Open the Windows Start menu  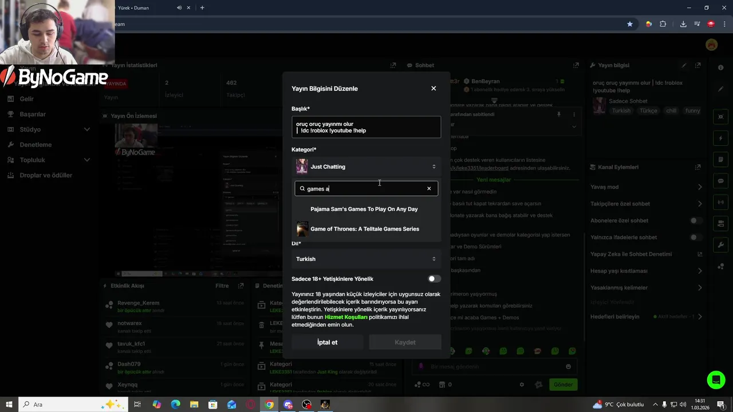9,405
